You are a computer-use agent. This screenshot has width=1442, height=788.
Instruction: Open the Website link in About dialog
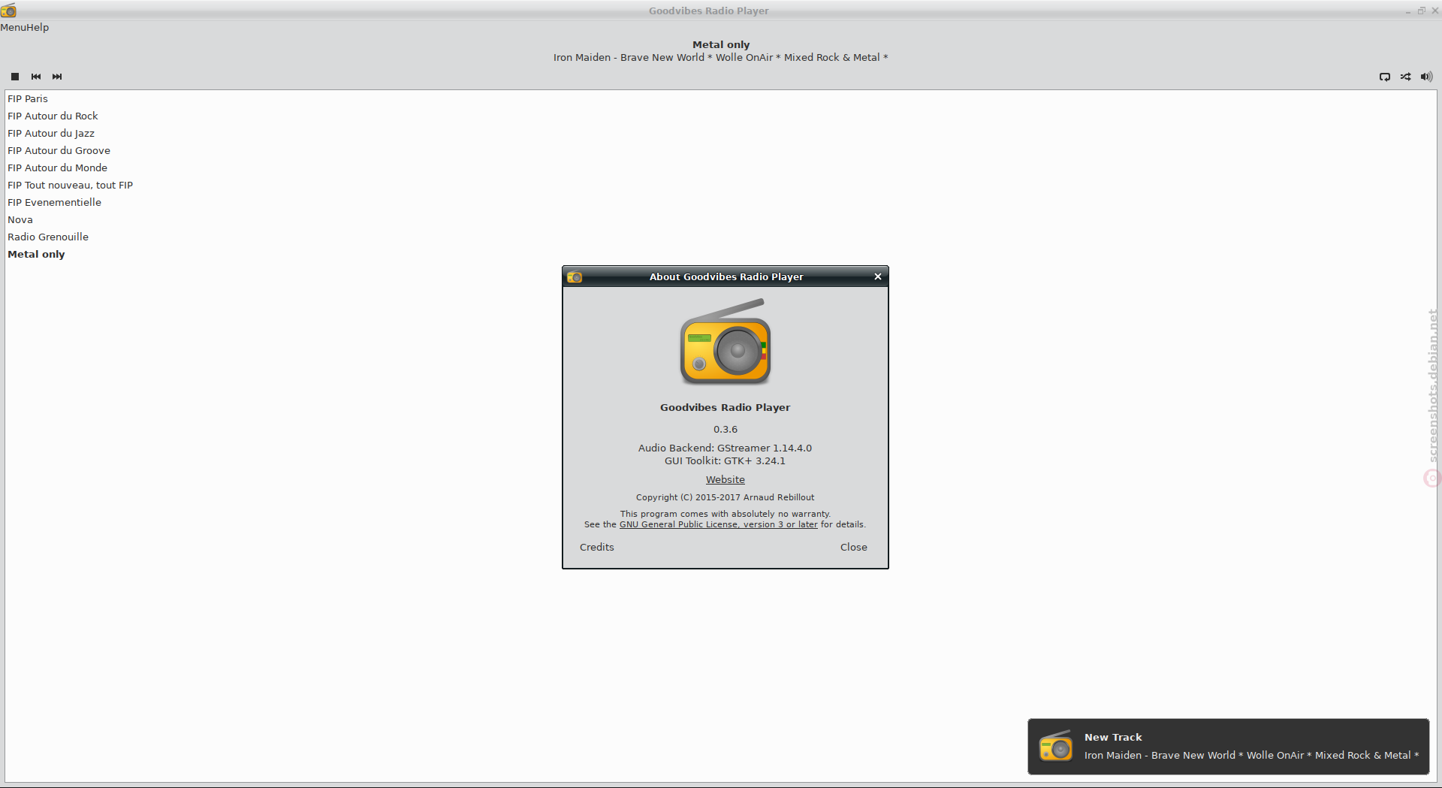click(x=726, y=479)
